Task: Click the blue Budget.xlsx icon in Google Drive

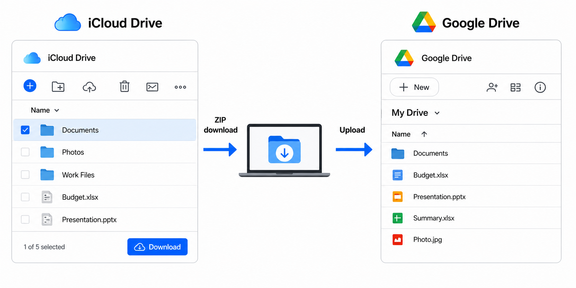Action: (397, 175)
